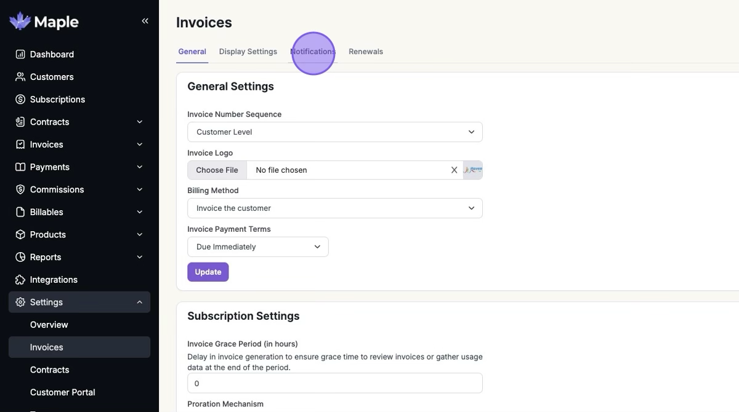The width and height of the screenshot is (739, 412).
Task: Expand Products menu chevron
Action: tap(139, 234)
